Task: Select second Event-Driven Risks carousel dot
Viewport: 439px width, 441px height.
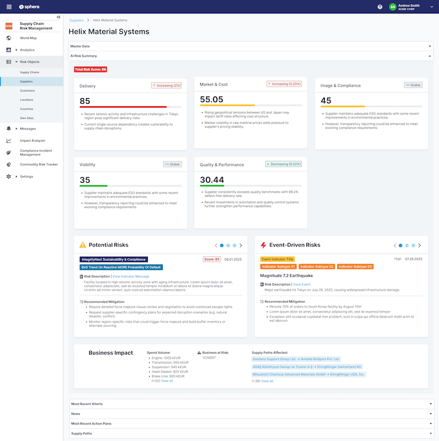Action: tap(407, 245)
